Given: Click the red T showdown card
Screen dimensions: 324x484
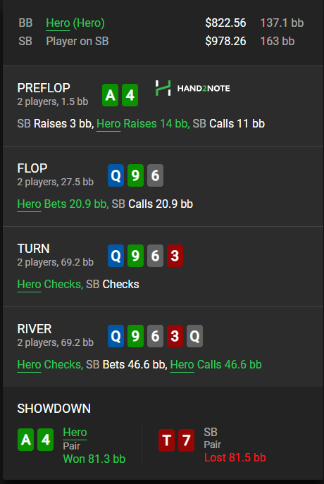Looking at the screenshot, I should point(167,440).
